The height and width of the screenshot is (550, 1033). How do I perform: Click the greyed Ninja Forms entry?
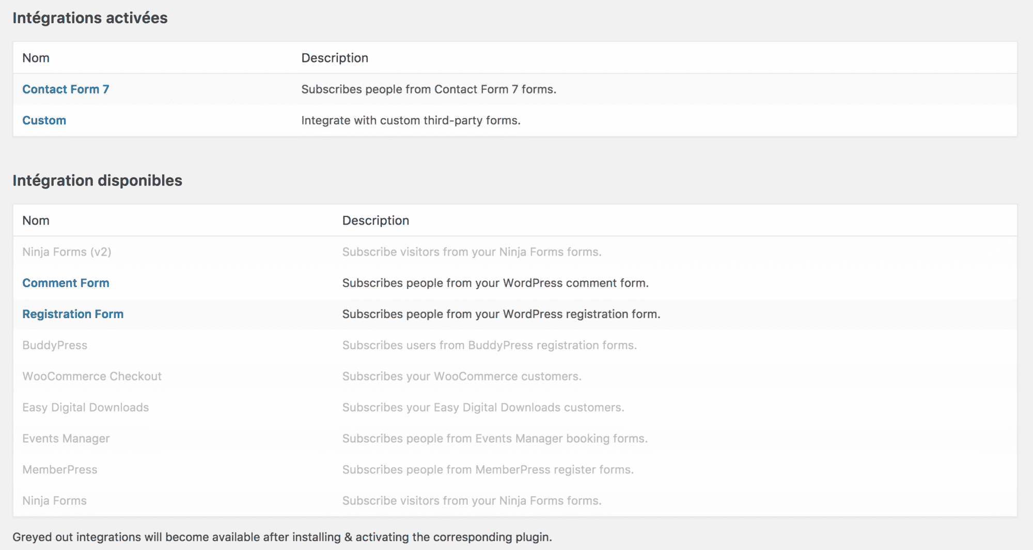[54, 500]
